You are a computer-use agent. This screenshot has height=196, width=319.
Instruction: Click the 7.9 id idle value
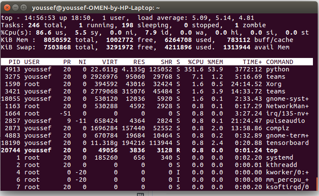click(151, 32)
